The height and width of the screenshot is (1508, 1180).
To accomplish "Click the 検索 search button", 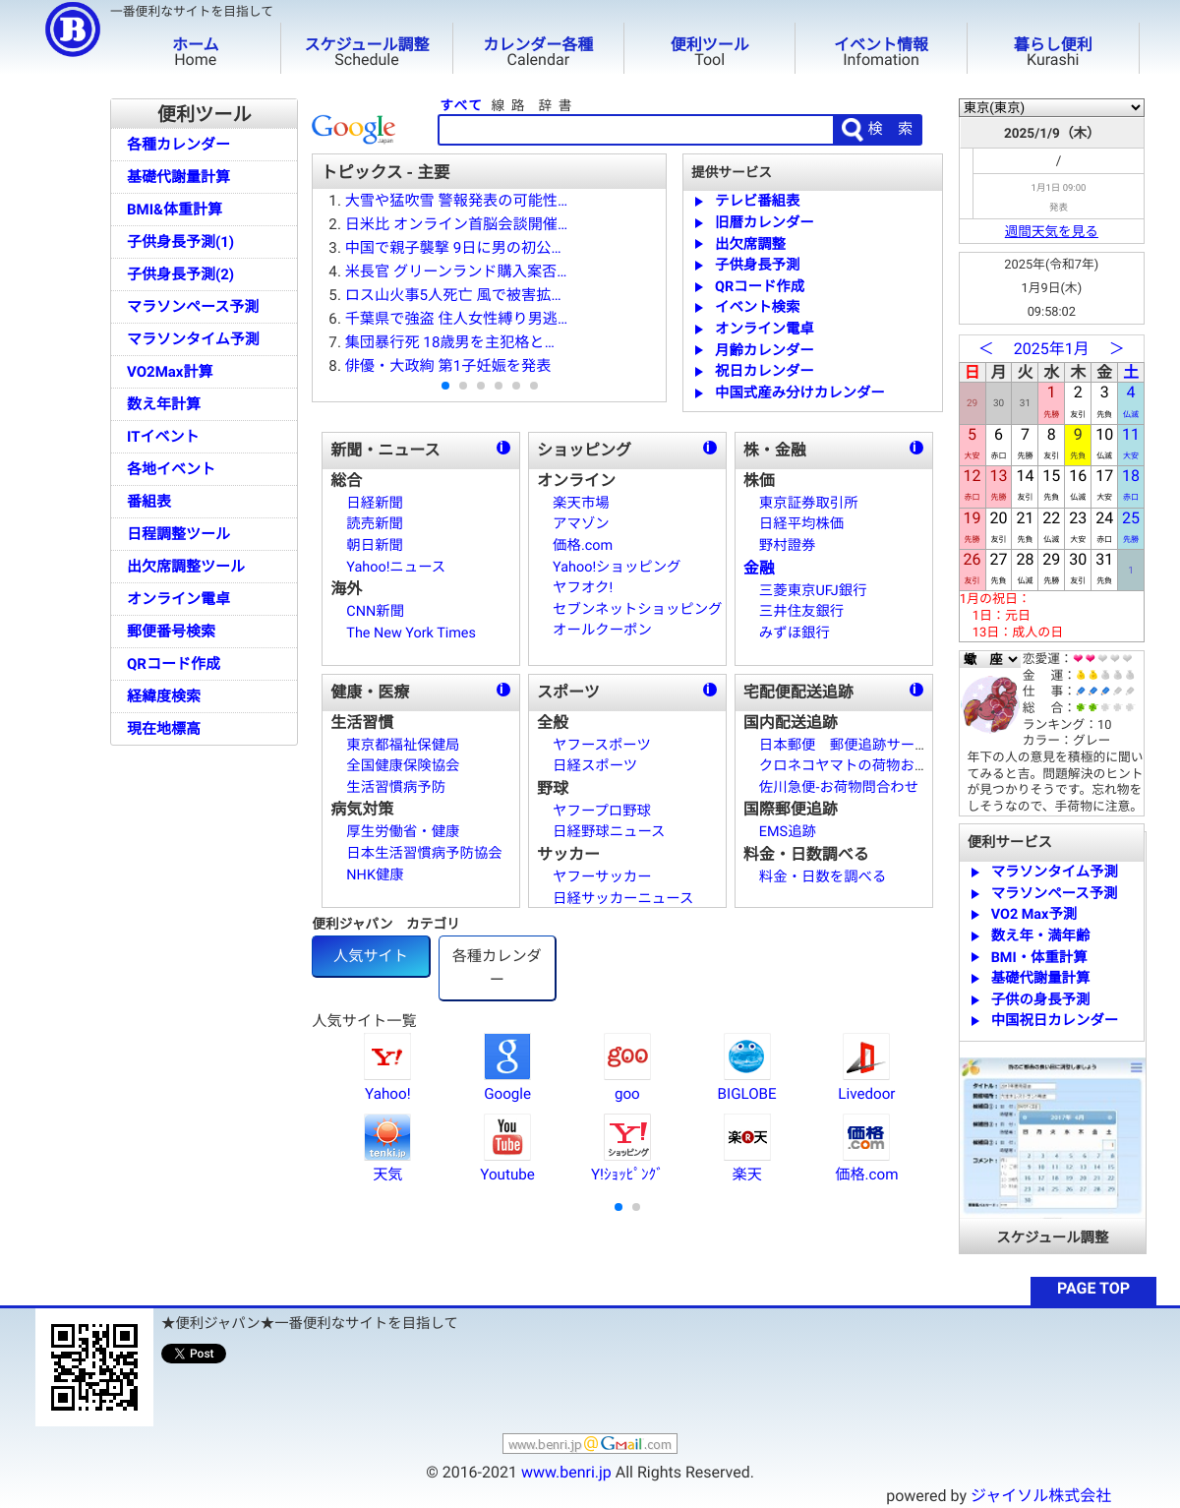I will tap(877, 129).
